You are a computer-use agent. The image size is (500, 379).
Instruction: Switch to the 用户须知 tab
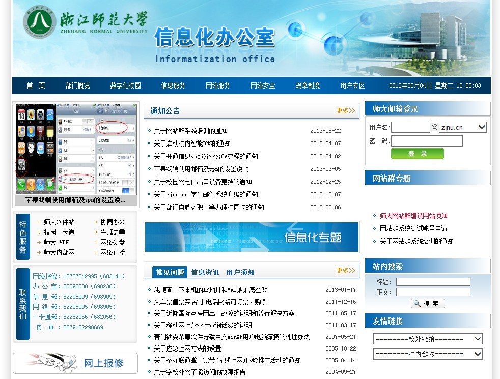240,272
